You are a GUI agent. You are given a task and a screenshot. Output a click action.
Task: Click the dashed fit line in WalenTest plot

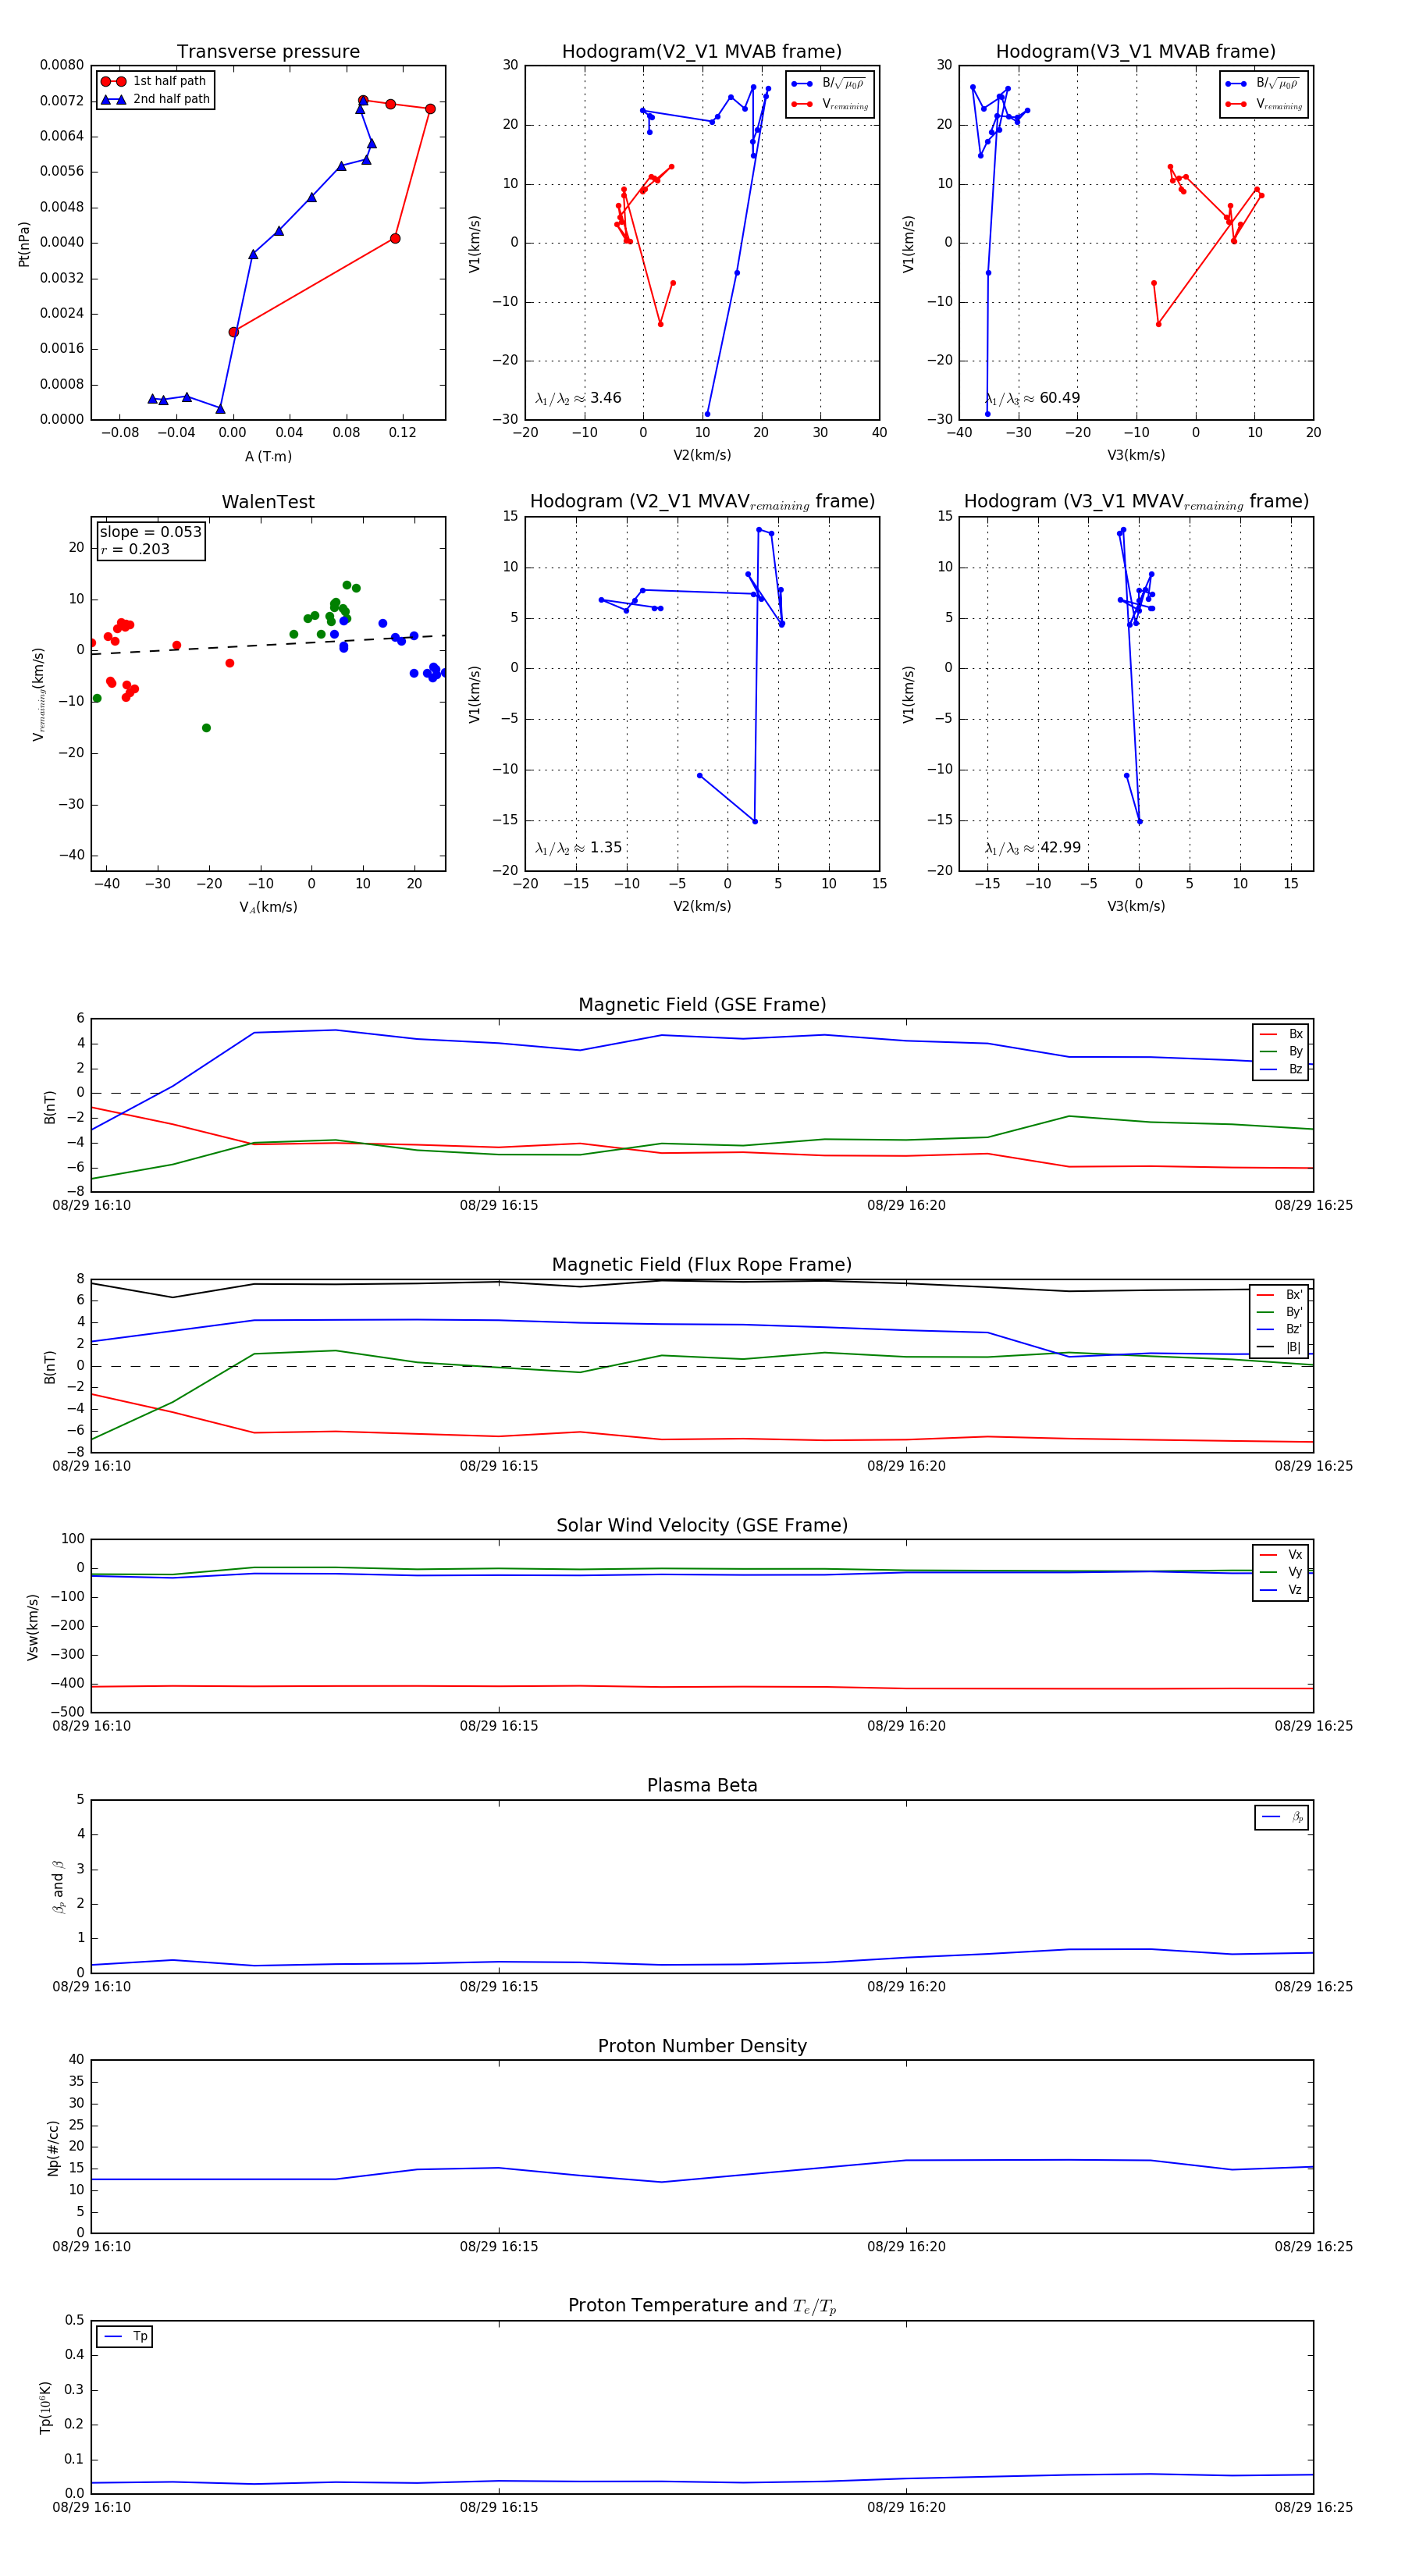pyautogui.click(x=268, y=645)
